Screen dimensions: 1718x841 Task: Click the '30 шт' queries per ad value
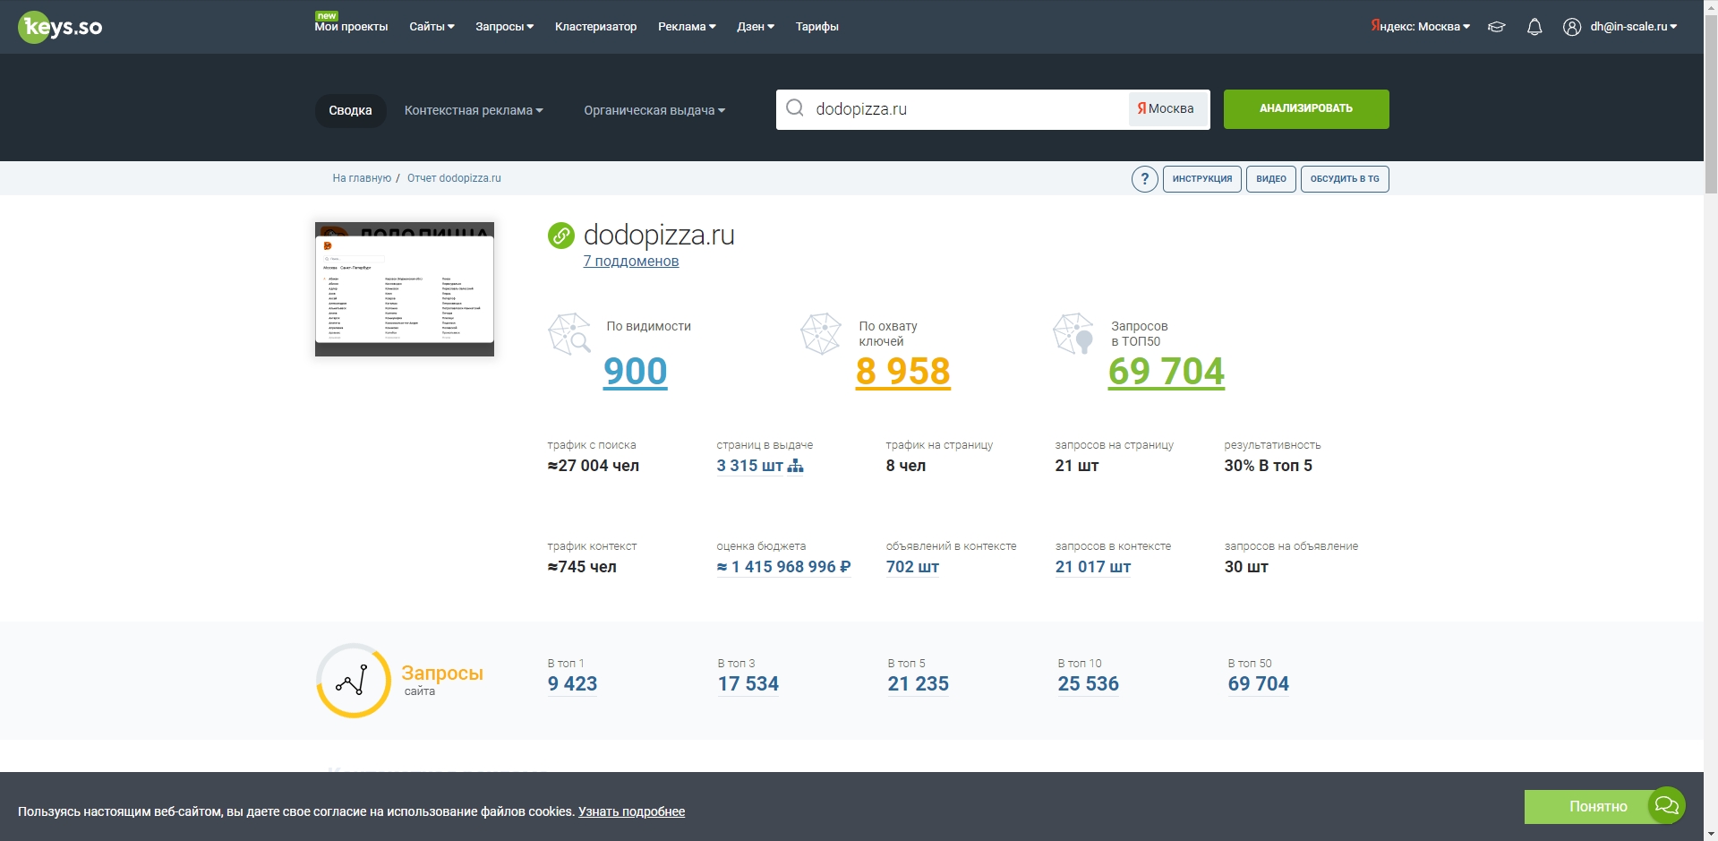coord(1246,567)
